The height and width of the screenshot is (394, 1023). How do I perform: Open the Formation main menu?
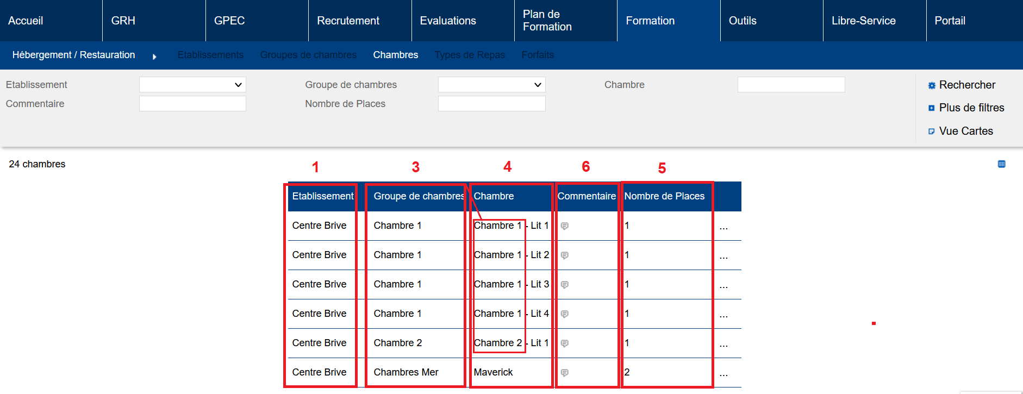tap(650, 21)
